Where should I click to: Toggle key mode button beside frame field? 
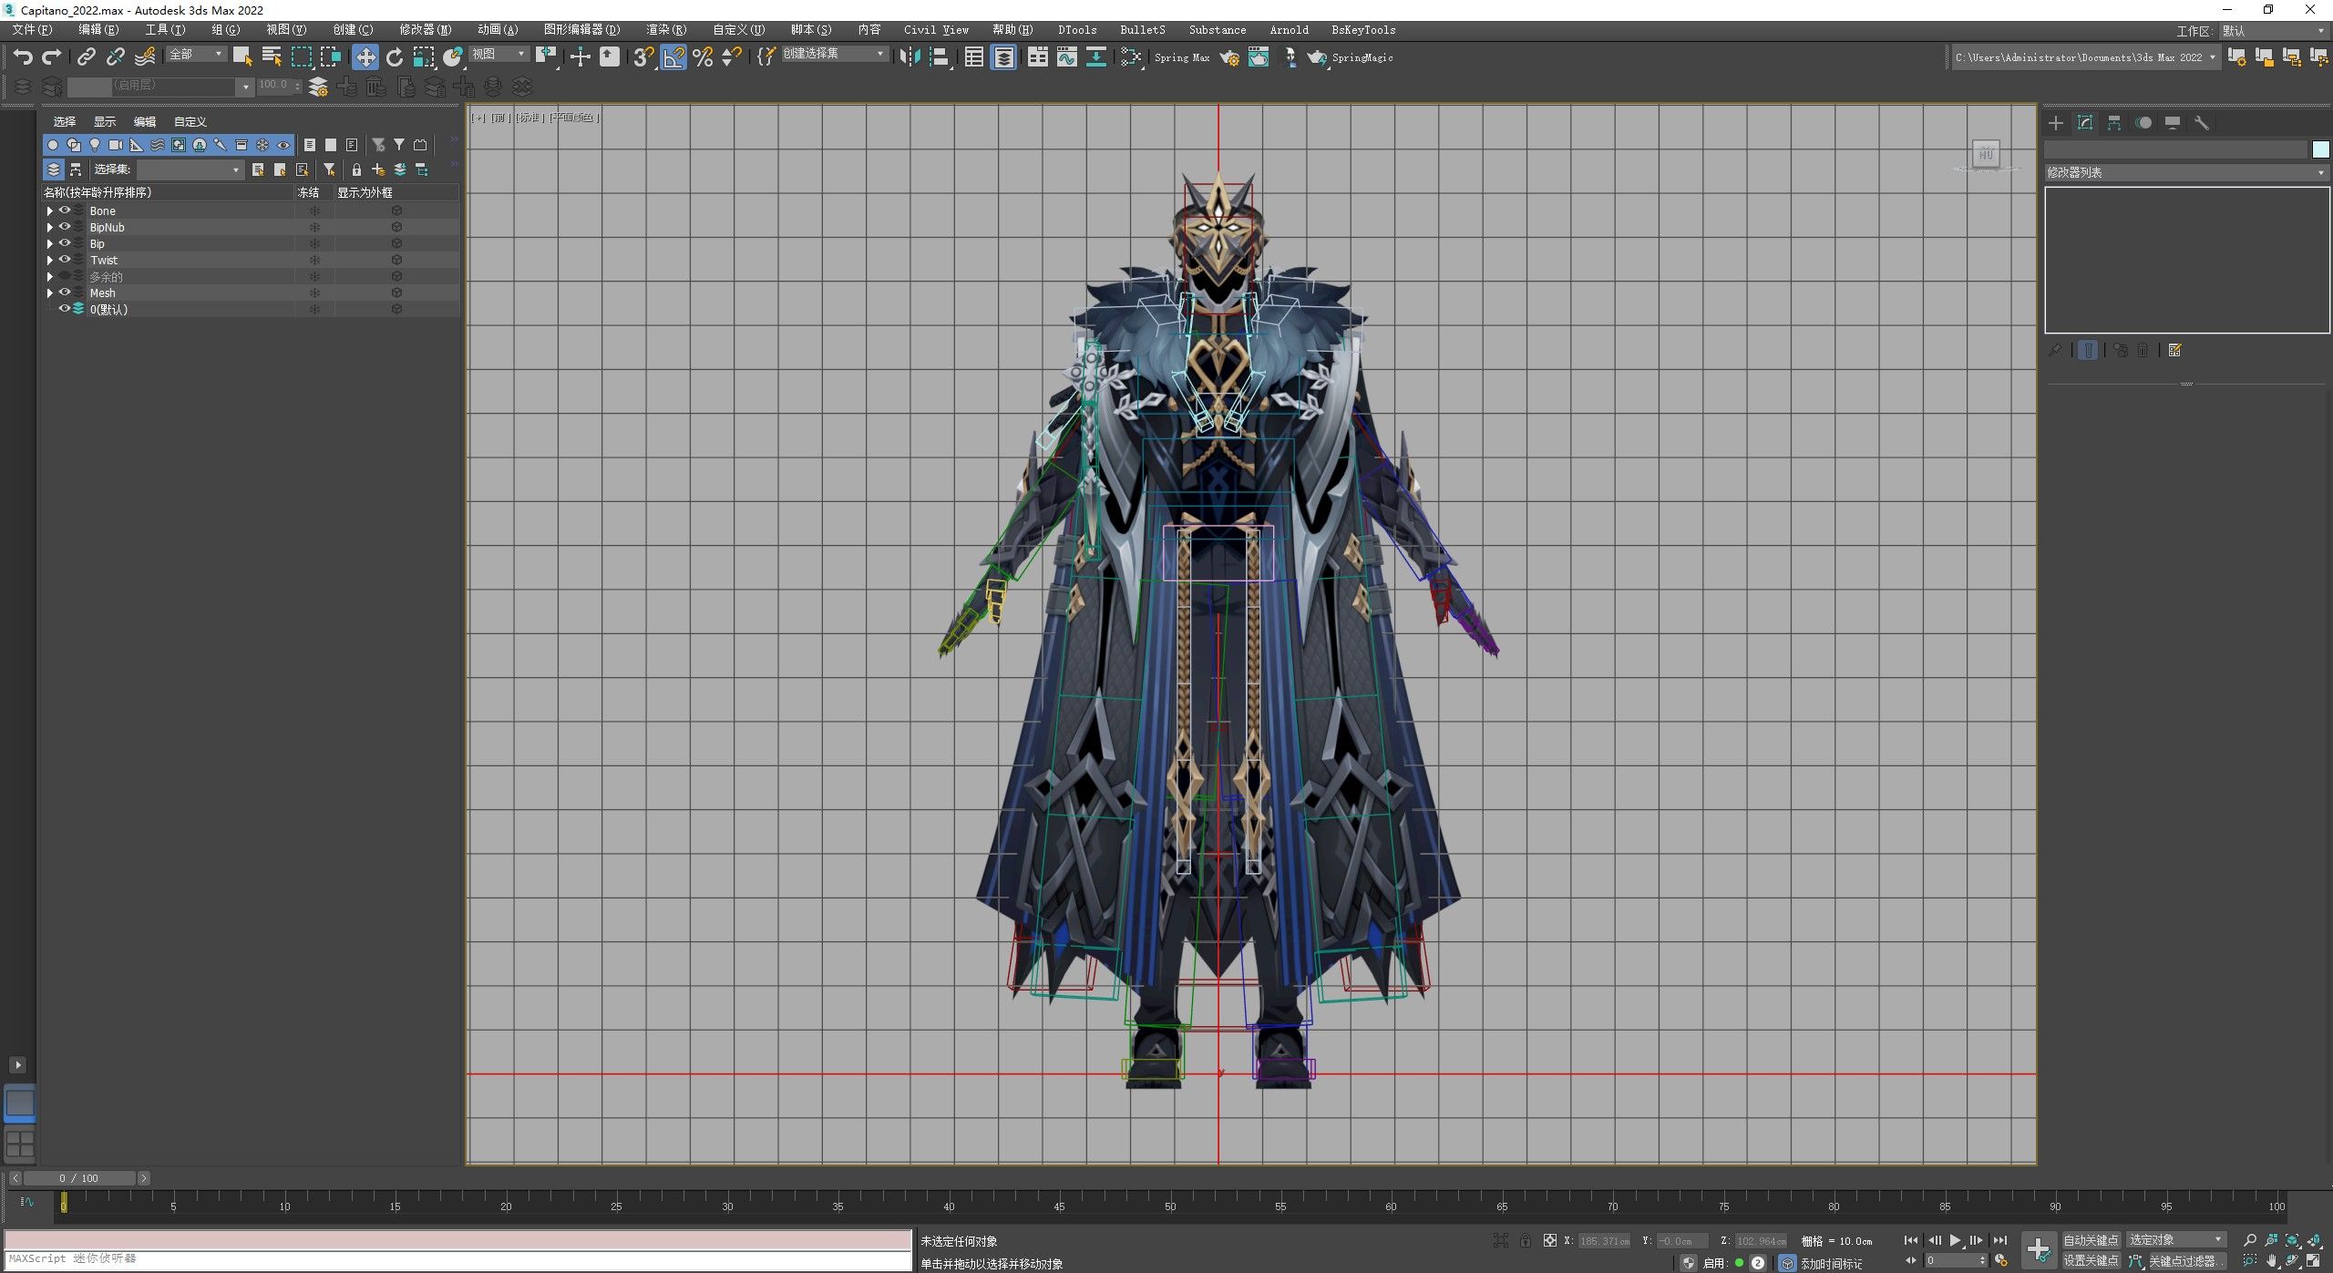point(1911,1261)
